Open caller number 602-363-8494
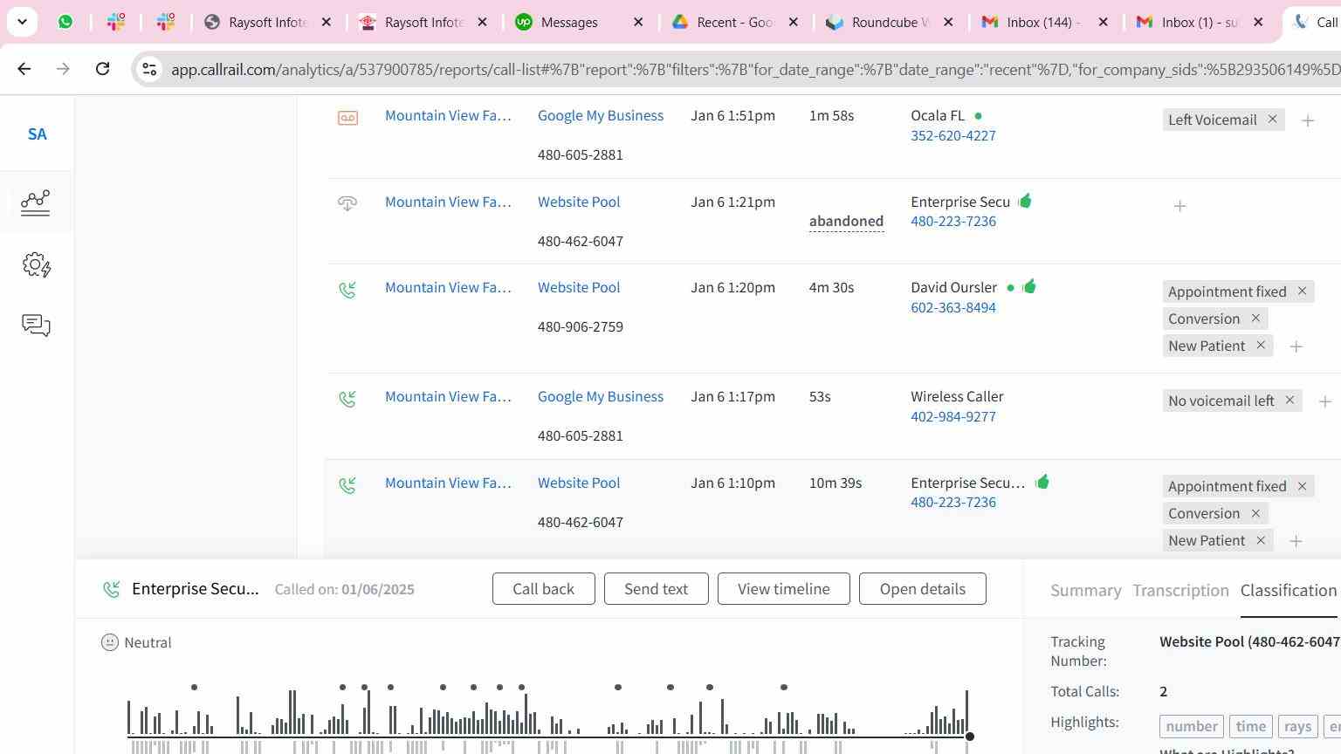The image size is (1341, 754). click(953, 307)
